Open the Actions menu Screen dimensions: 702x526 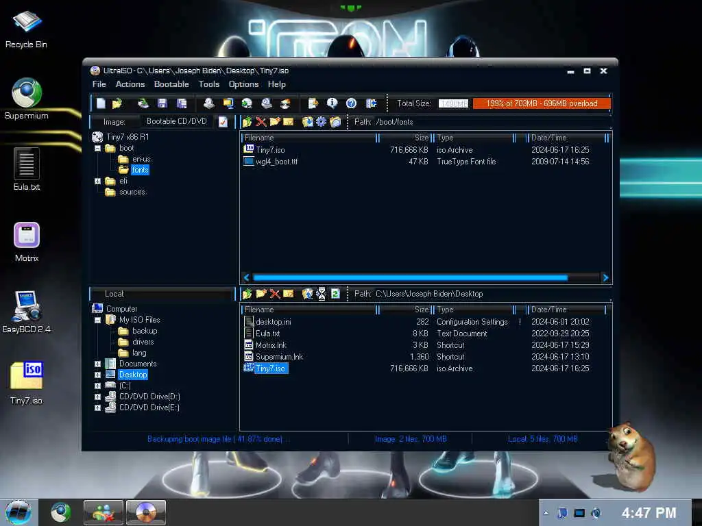[130, 84]
